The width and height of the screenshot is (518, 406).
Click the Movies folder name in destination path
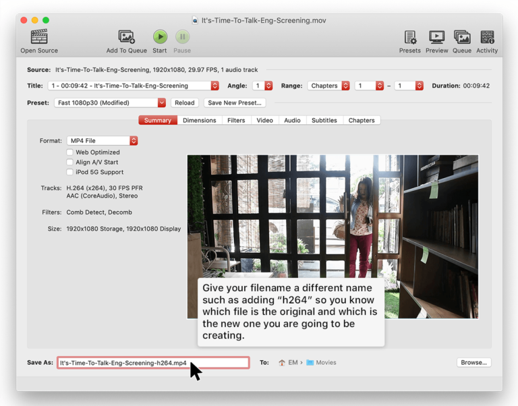[x=326, y=363]
